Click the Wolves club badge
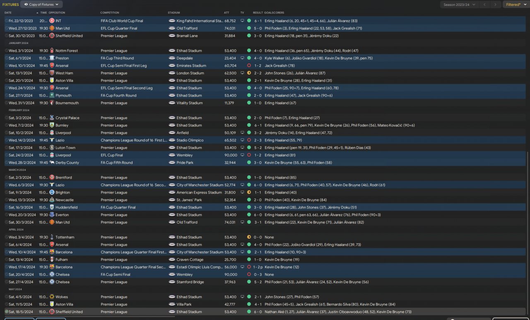Image resolution: width=530 pixels, height=320 pixels. [52, 297]
